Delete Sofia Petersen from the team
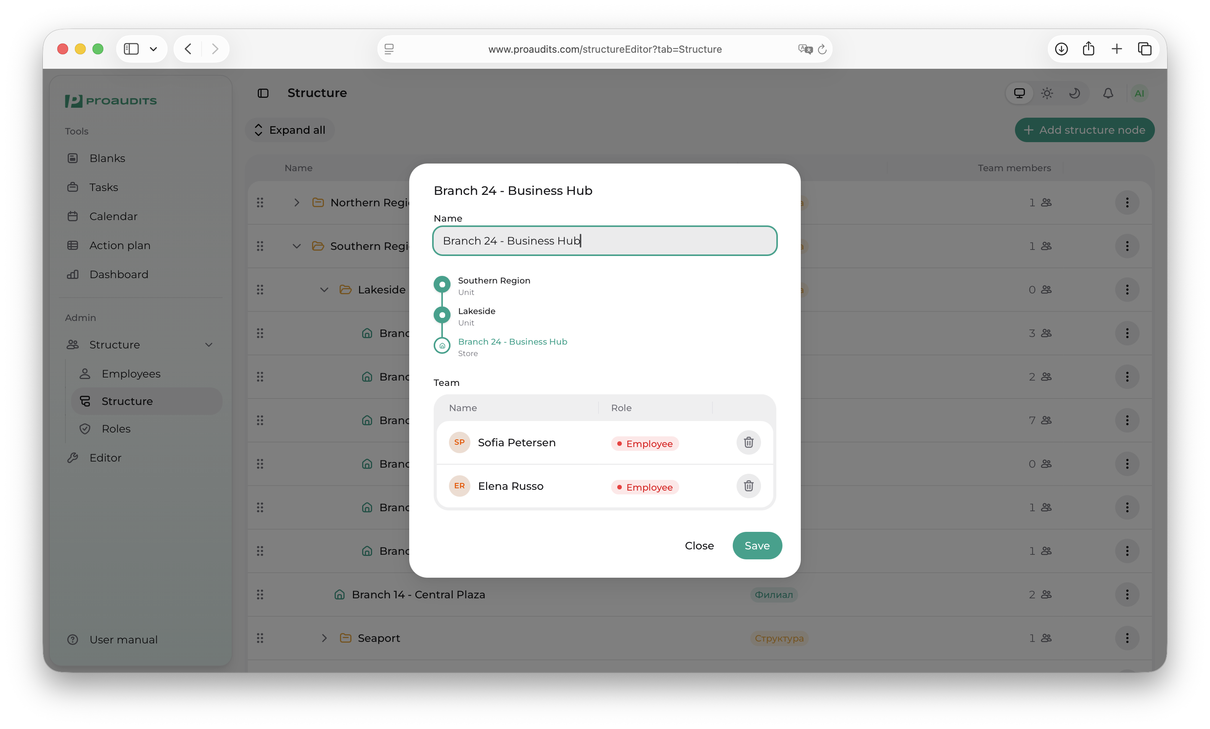 coord(748,442)
